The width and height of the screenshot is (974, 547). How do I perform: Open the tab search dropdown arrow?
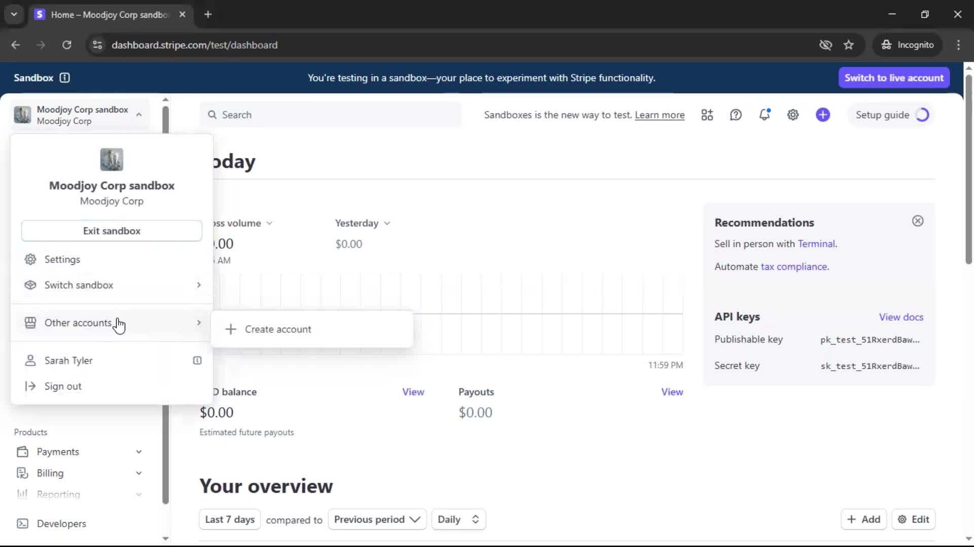point(14,14)
